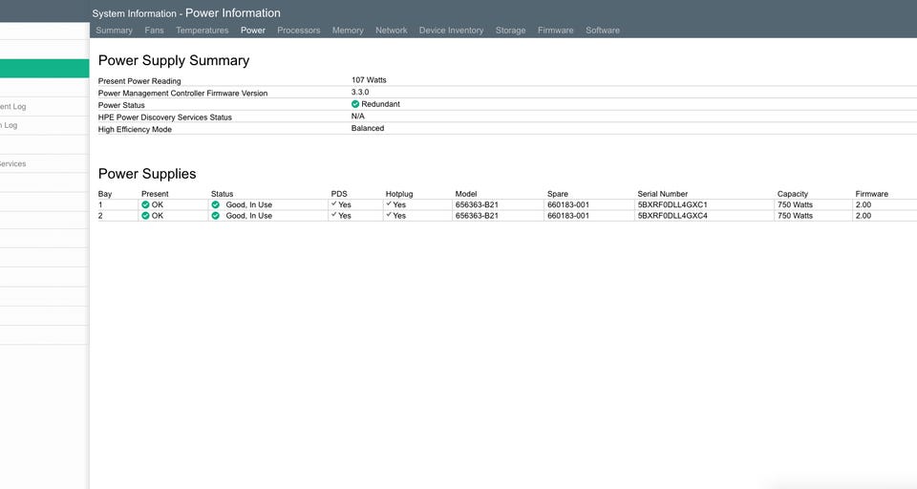Click the Status column header
The height and width of the screenshot is (489, 917).
(223, 194)
